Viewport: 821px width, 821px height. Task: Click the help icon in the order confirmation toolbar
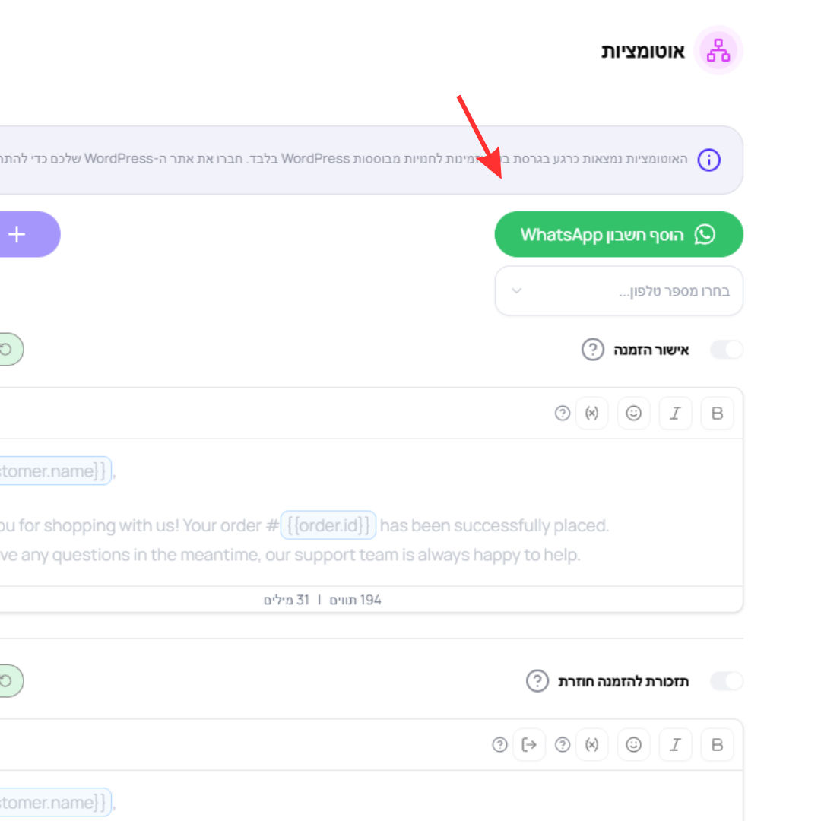point(563,413)
